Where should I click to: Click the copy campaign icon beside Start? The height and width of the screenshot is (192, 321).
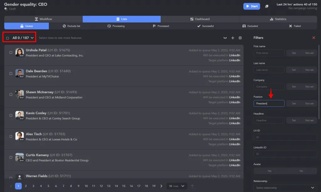[266, 6]
